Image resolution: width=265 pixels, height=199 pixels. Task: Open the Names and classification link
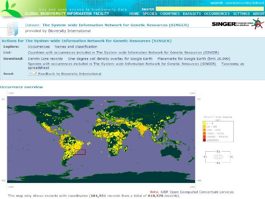[76, 47]
